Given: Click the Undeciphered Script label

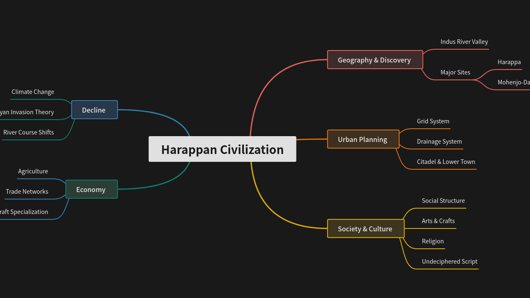Looking at the screenshot, I should pyautogui.click(x=450, y=261).
